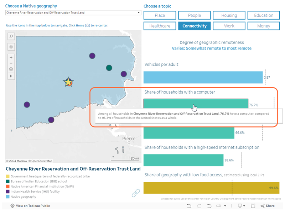285x211 pixels.
Task: Click View on Tableau Public
Action: 30,206
